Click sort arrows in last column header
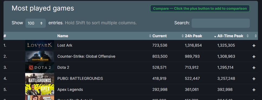Viewport: 262px width, 100px height. [256, 36]
